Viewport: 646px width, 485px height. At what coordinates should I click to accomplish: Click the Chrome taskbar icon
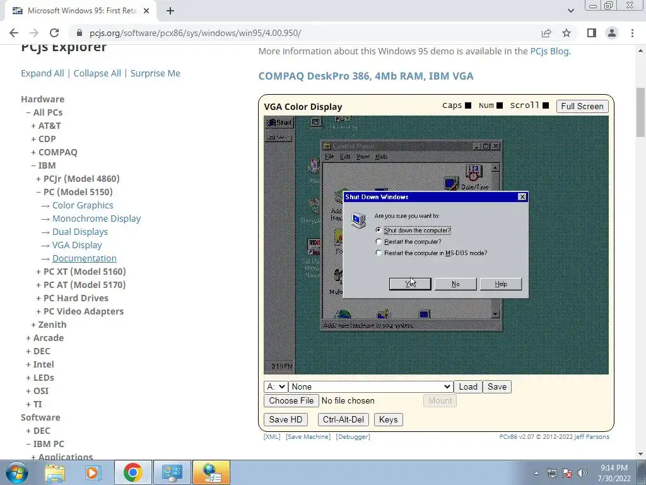(132, 472)
